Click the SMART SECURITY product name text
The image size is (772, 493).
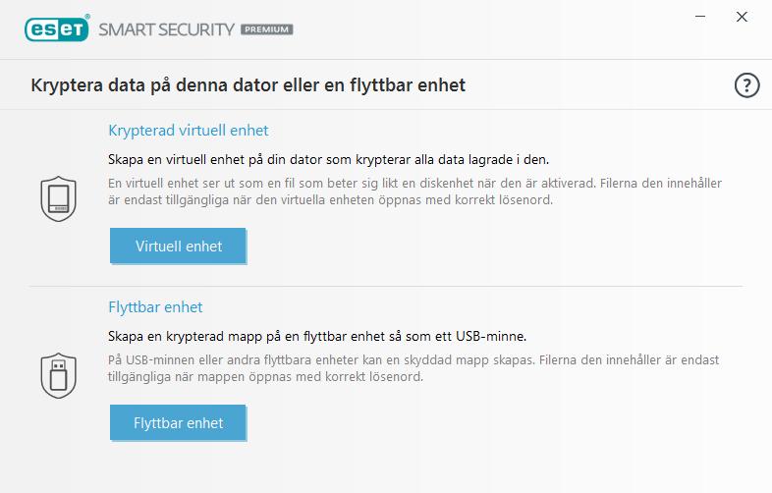tap(165, 29)
